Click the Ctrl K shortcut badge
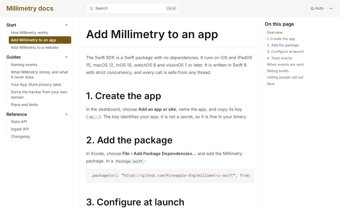This screenshot has height=212, width=340. pyautogui.click(x=171, y=8)
